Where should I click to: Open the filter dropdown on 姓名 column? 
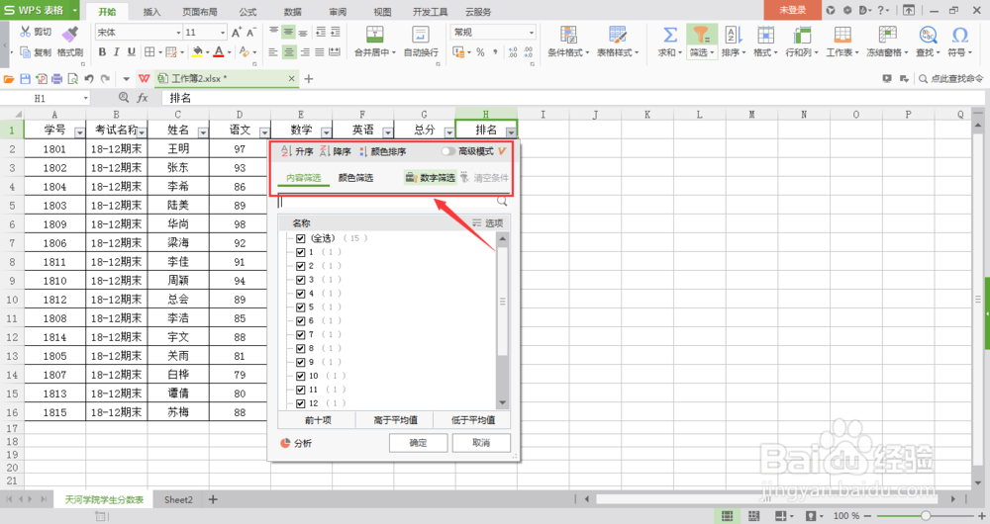pos(203,132)
